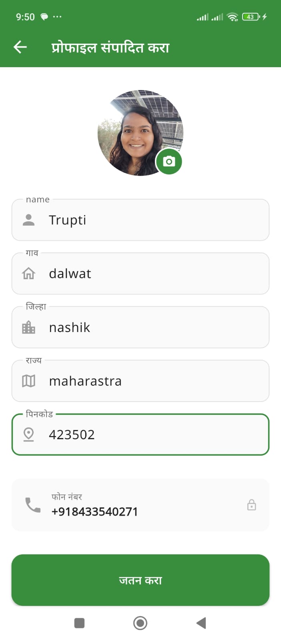Click the person icon in name field

coord(28,220)
